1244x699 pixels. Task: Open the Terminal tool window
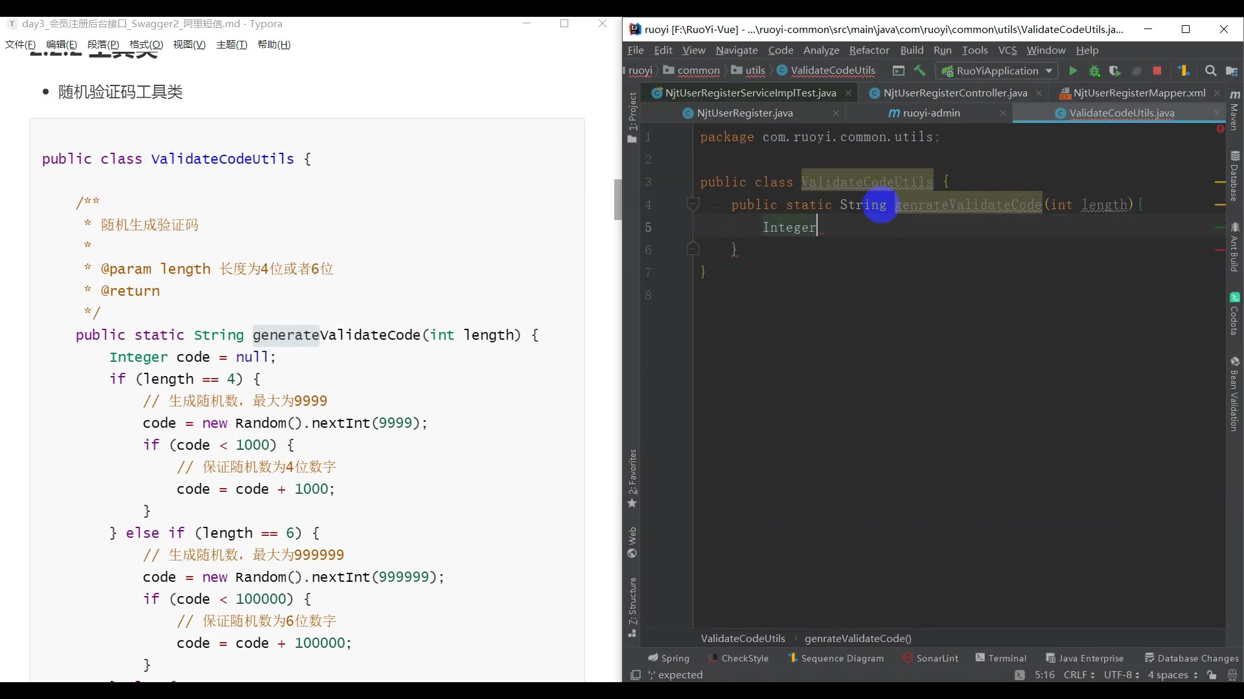click(1001, 658)
